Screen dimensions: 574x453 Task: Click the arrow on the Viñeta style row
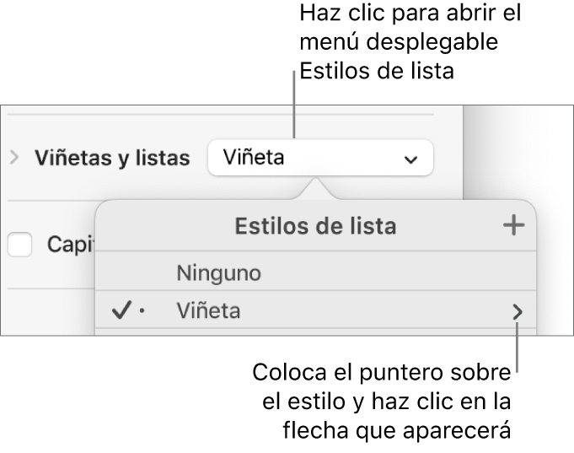[517, 312]
